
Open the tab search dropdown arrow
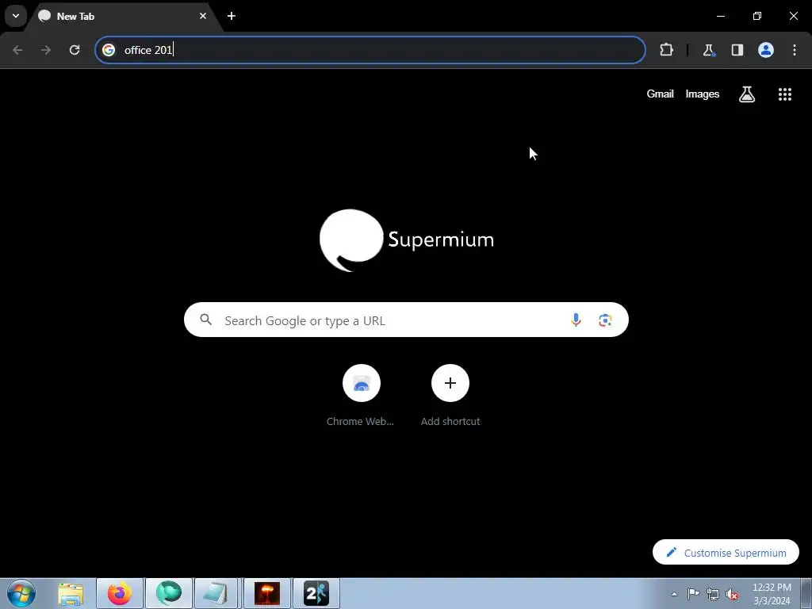click(x=16, y=16)
